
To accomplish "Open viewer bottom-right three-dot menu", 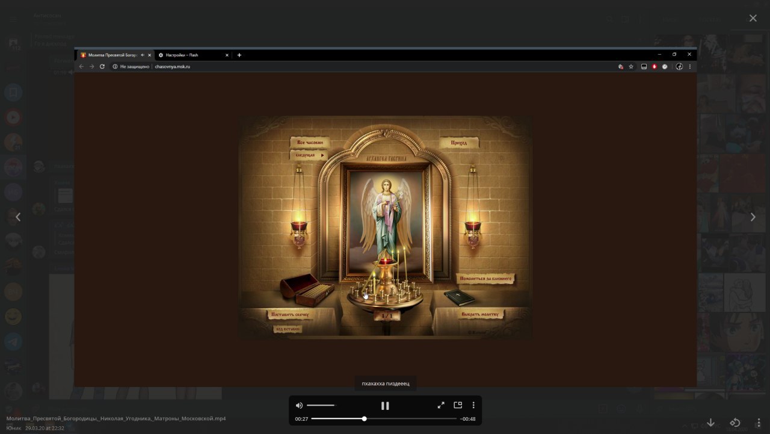I will click(x=759, y=423).
